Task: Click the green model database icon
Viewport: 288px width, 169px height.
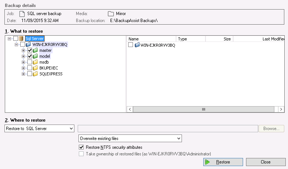Action: pyautogui.click(x=35, y=56)
